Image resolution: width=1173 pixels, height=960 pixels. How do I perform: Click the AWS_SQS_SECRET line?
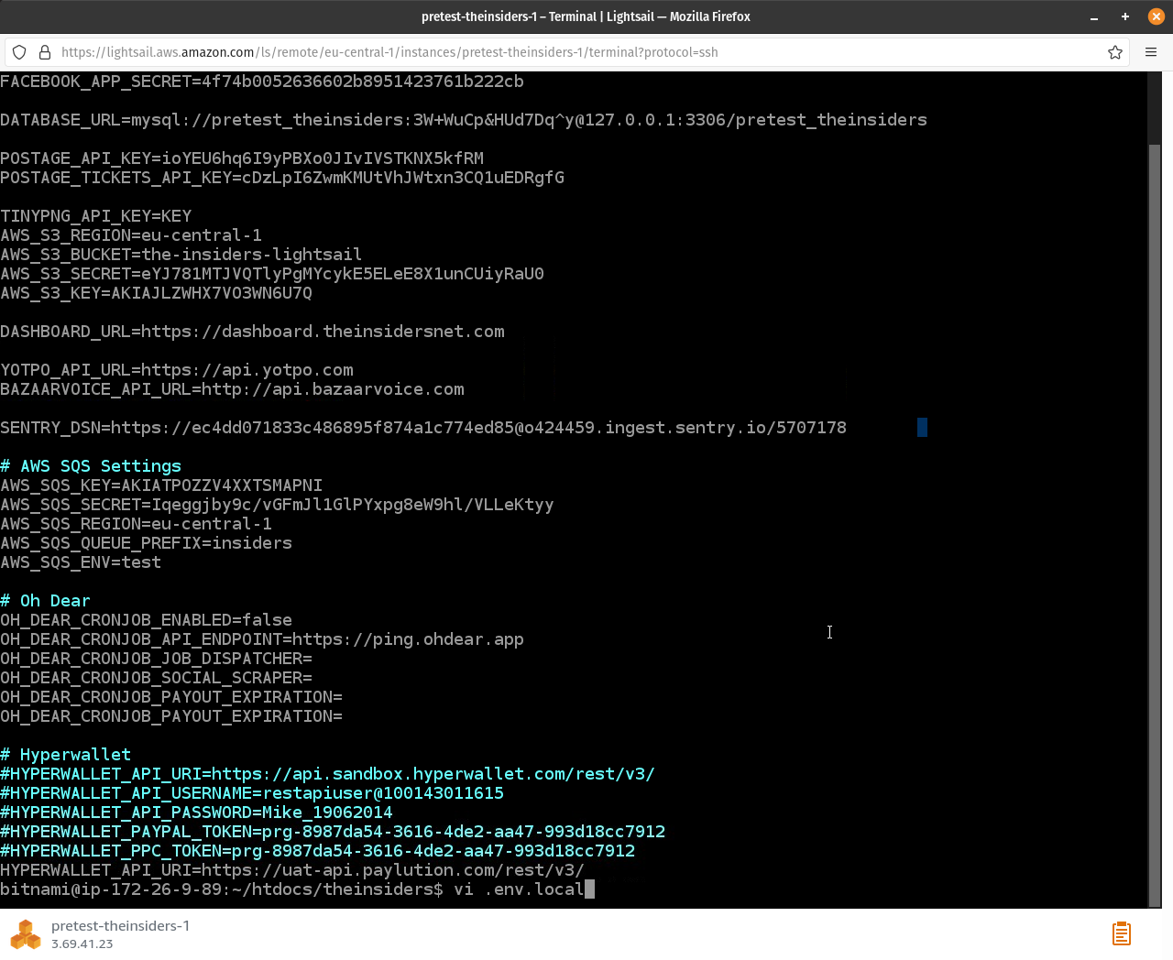point(277,505)
